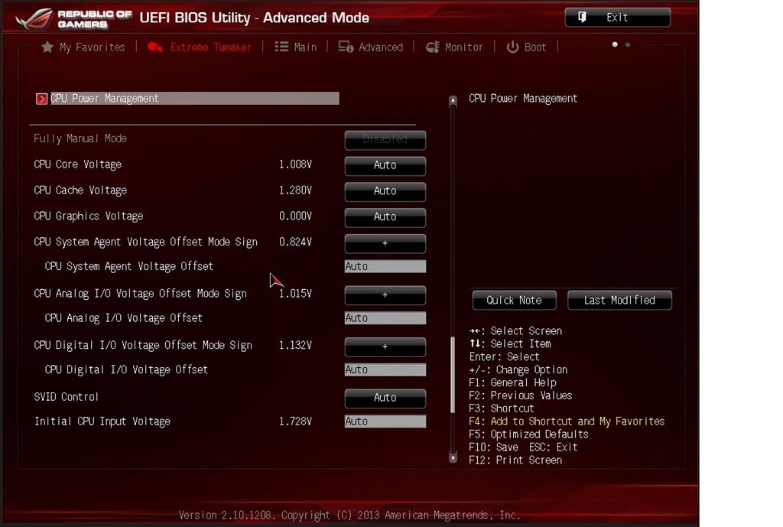Click the Extreme Tweaker red icon

(154, 47)
